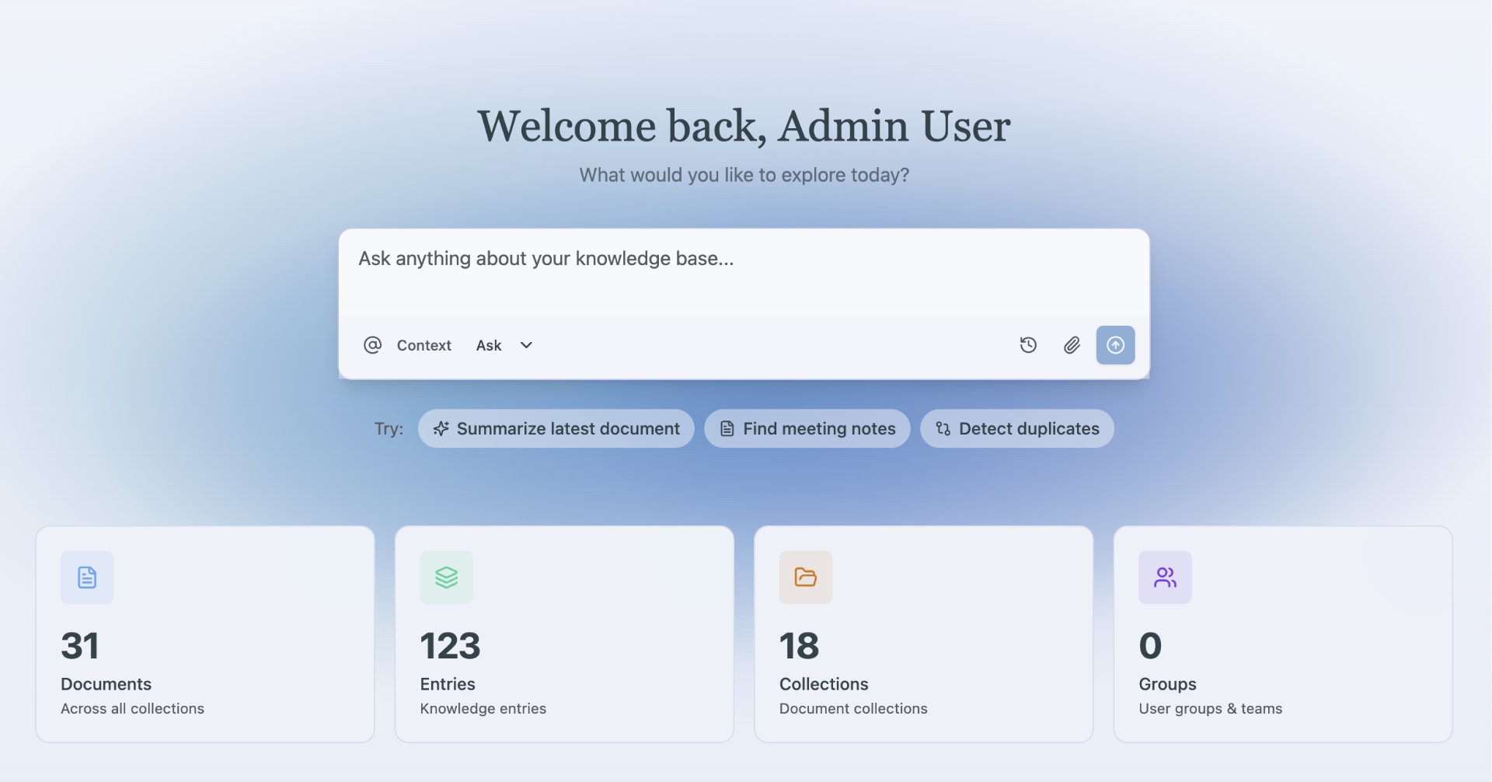Click the green Entries layers icon

[446, 578]
